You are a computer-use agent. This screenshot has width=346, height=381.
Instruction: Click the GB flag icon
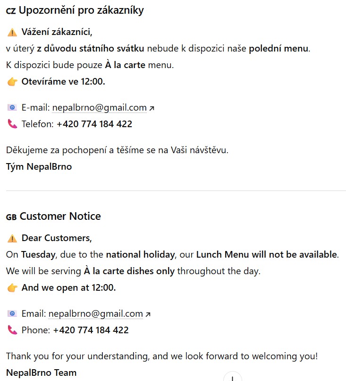tap(11, 217)
